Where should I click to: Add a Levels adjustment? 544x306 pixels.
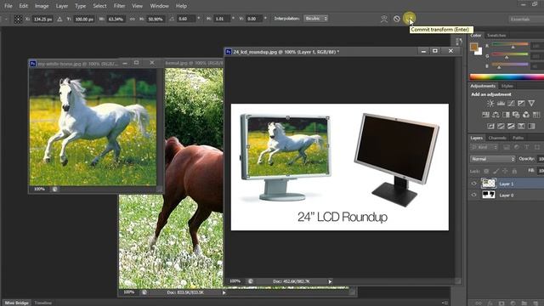click(x=501, y=104)
